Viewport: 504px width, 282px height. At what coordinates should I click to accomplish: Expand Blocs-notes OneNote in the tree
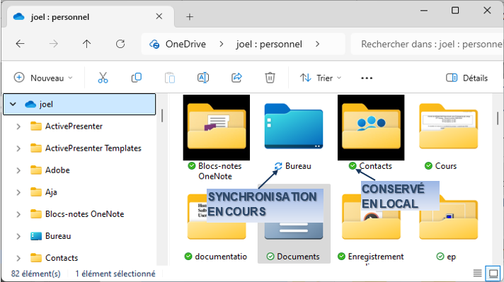tap(18, 214)
